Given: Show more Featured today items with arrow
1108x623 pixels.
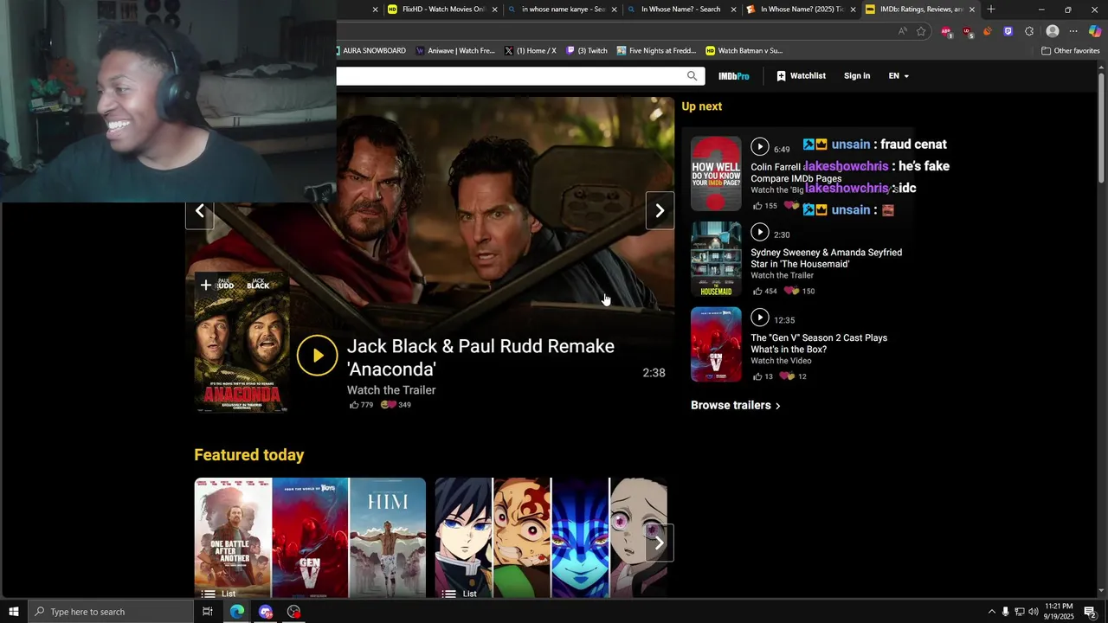Looking at the screenshot, I should click(x=659, y=543).
